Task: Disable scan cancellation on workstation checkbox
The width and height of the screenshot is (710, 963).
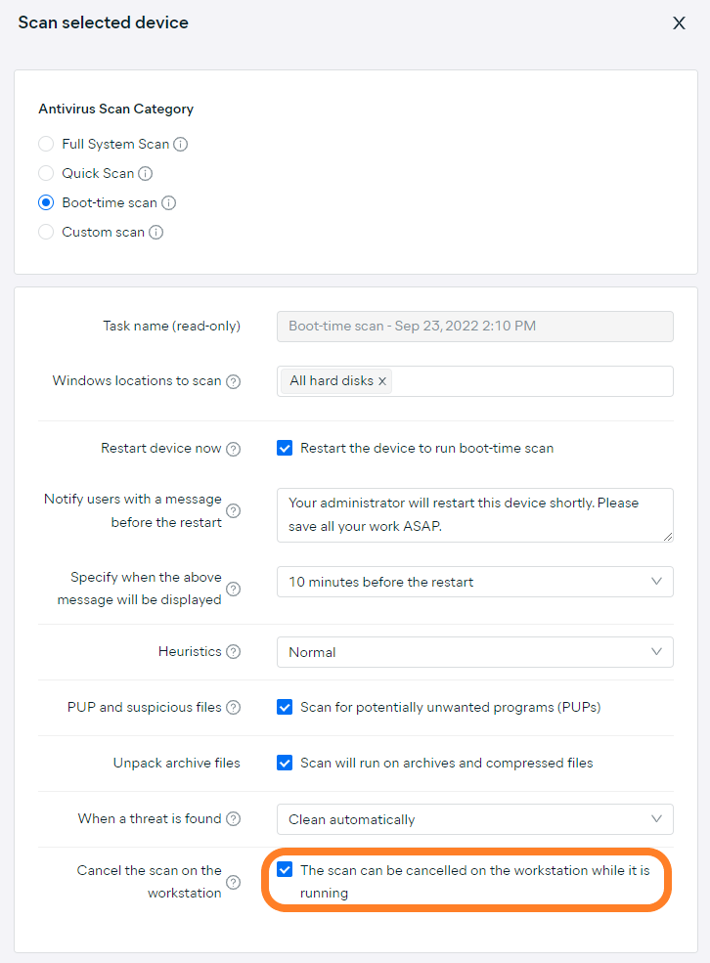Action: [x=285, y=870]
